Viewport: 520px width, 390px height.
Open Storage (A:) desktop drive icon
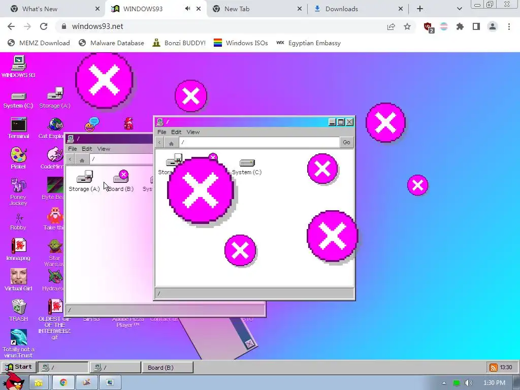[x=55, y=98]
